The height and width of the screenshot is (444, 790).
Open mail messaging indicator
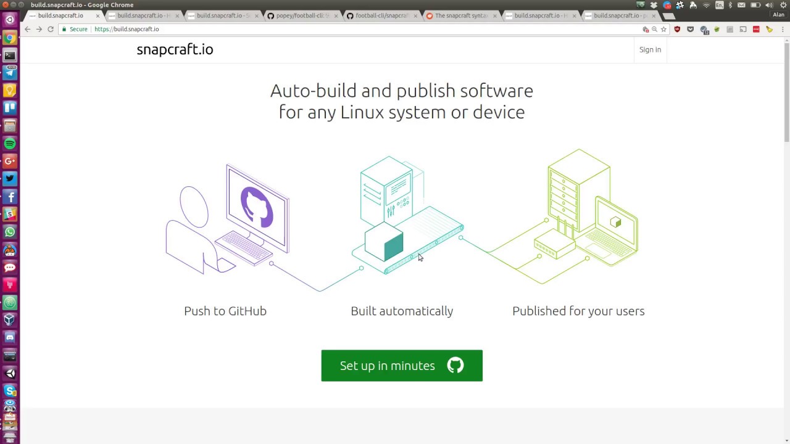(742, 5)
